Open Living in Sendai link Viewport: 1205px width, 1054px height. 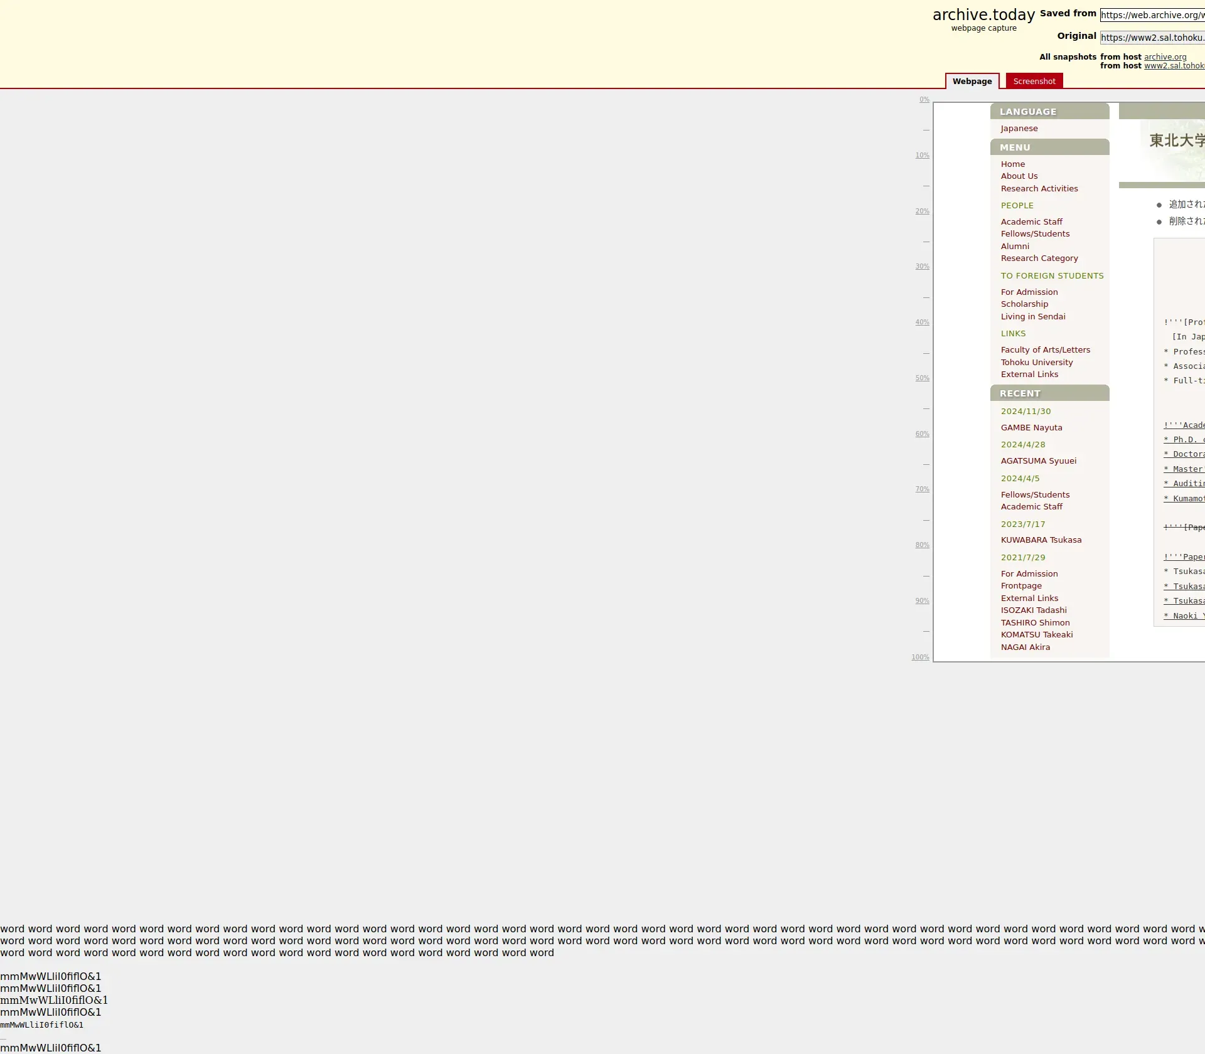tap(1032, 317)
